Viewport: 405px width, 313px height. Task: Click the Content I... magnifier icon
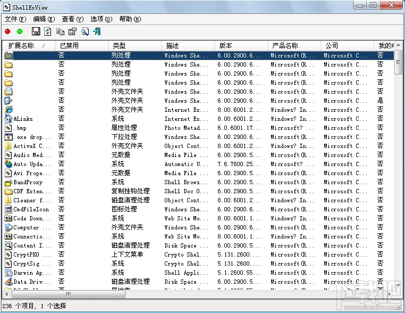(x=9, y=245)
